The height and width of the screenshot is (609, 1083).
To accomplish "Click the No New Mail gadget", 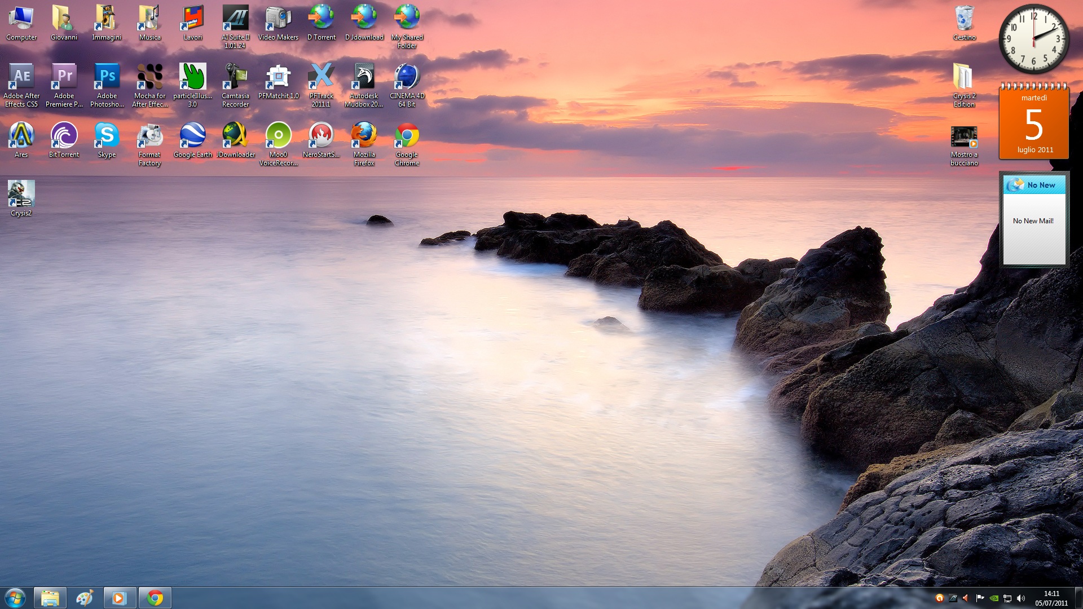I will coord(1034,221).
